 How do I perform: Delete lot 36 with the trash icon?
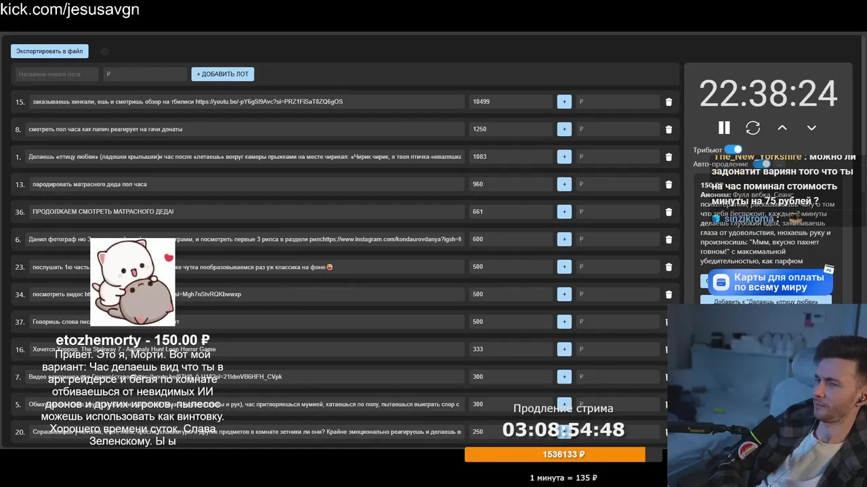click(669, 212)
